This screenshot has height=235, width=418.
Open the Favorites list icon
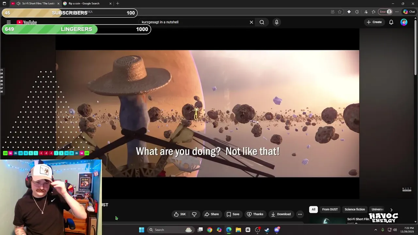[374, 12]
